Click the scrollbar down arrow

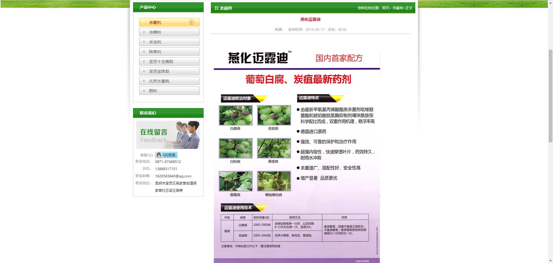[550, 261]
